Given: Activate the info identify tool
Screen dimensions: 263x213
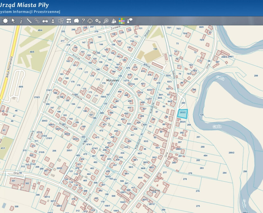Looking at the screenshot, I should click(21, 21).
